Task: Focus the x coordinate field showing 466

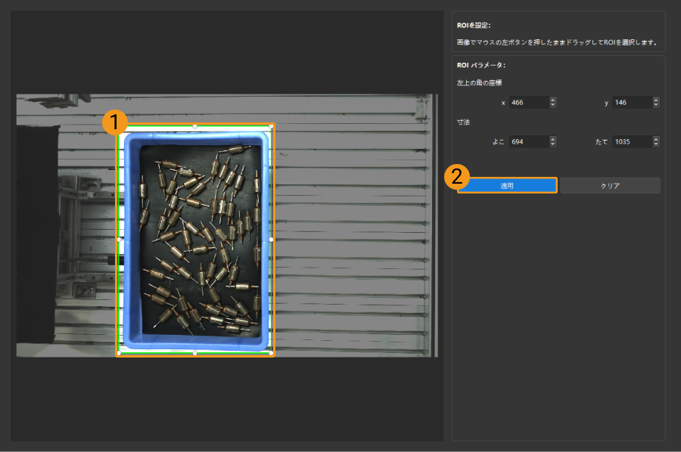Action: 527,103
